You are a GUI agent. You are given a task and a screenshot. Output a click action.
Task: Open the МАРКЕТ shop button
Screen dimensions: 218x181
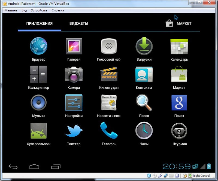[178, 23]
